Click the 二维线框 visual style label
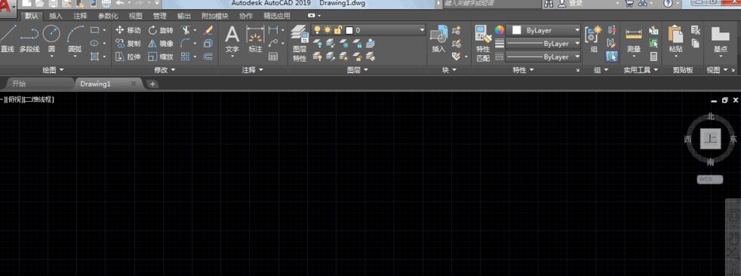 point(38,100)
